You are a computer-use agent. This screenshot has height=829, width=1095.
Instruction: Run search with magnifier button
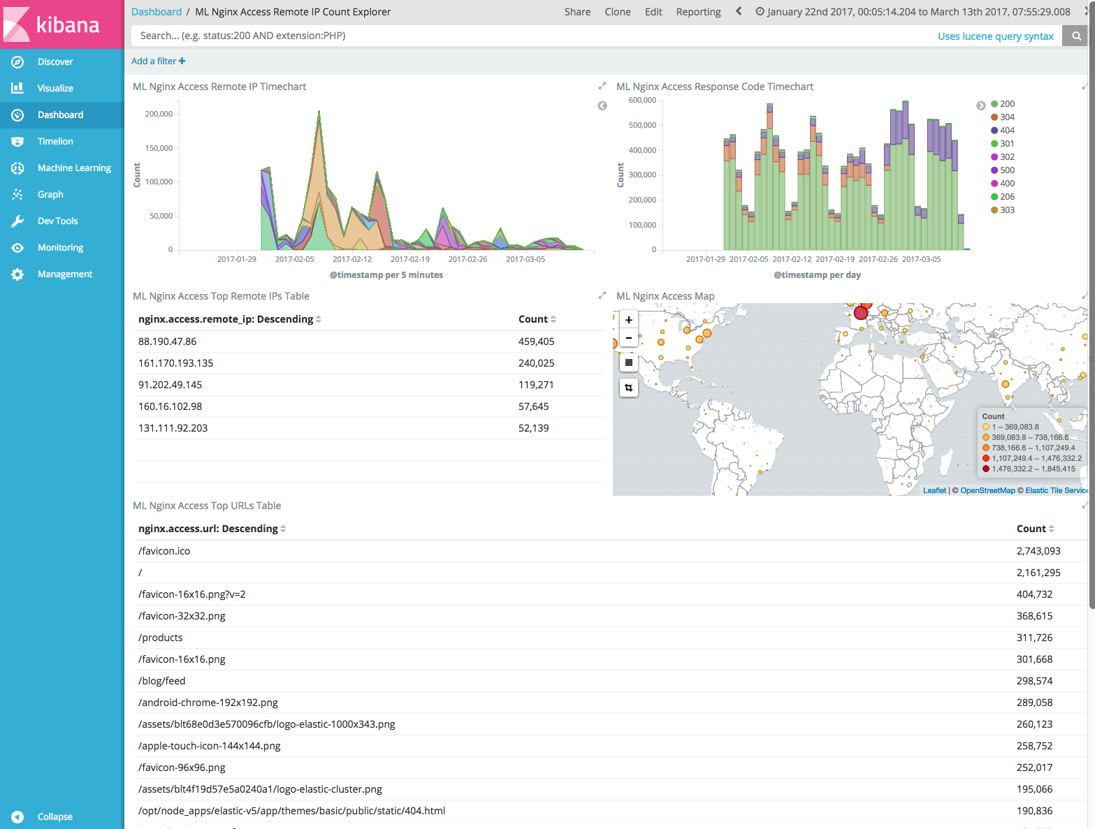pyautogui.click(x=1076, y=36)
